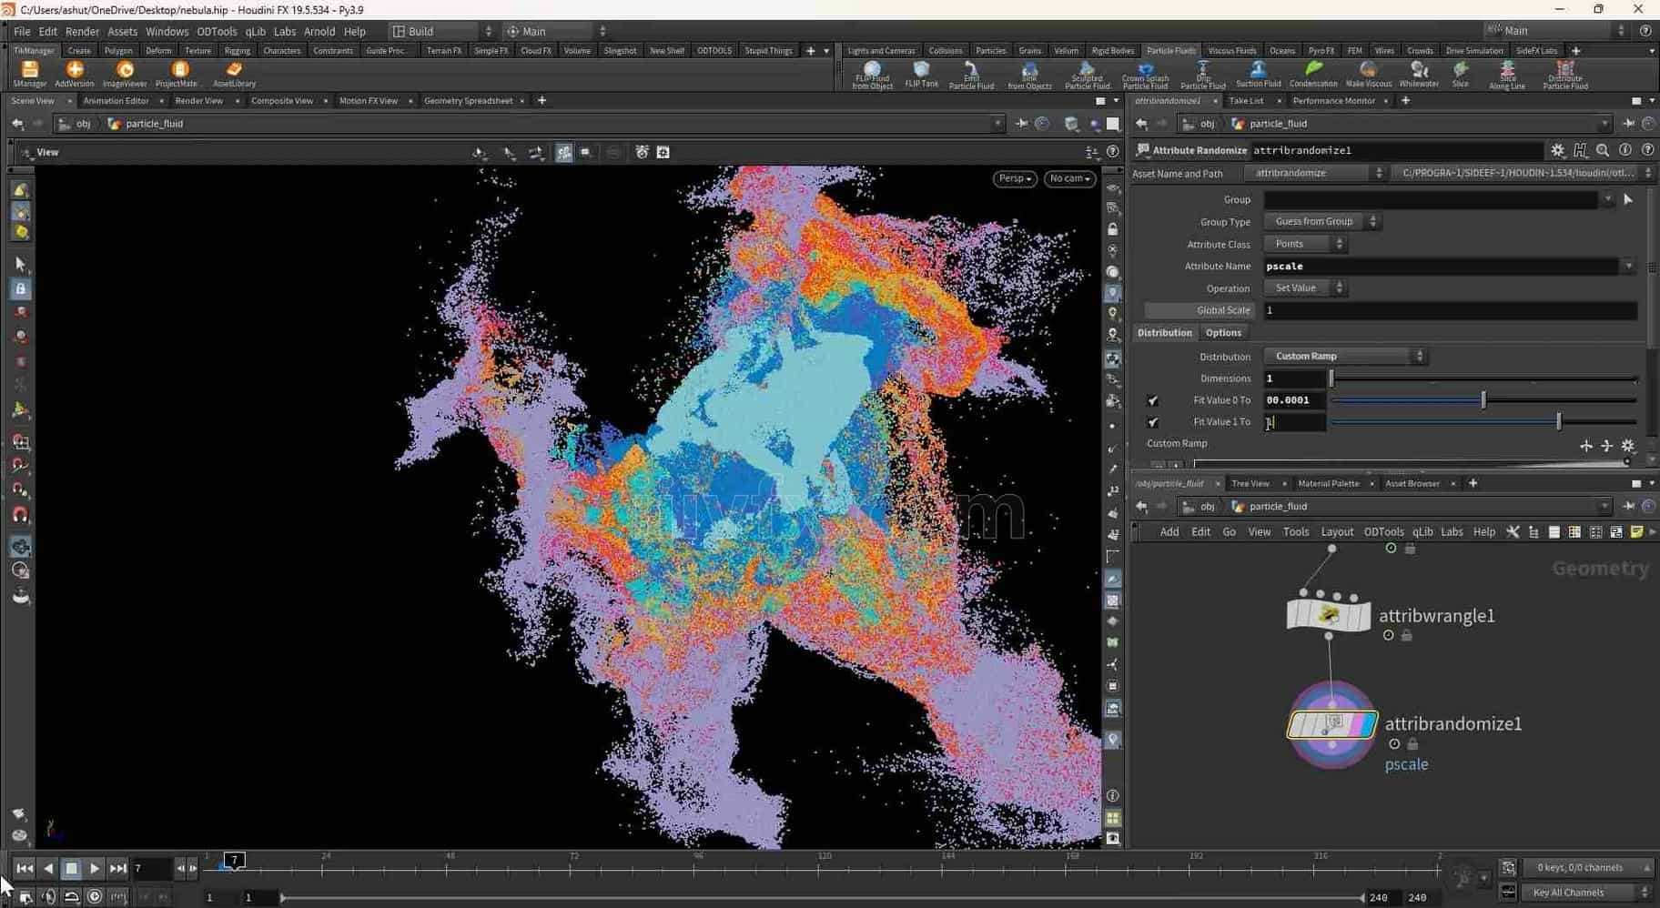The width and height of the screenshot is (1660, 908).
Task: Open the Render menu
Action: click(82, 31)
